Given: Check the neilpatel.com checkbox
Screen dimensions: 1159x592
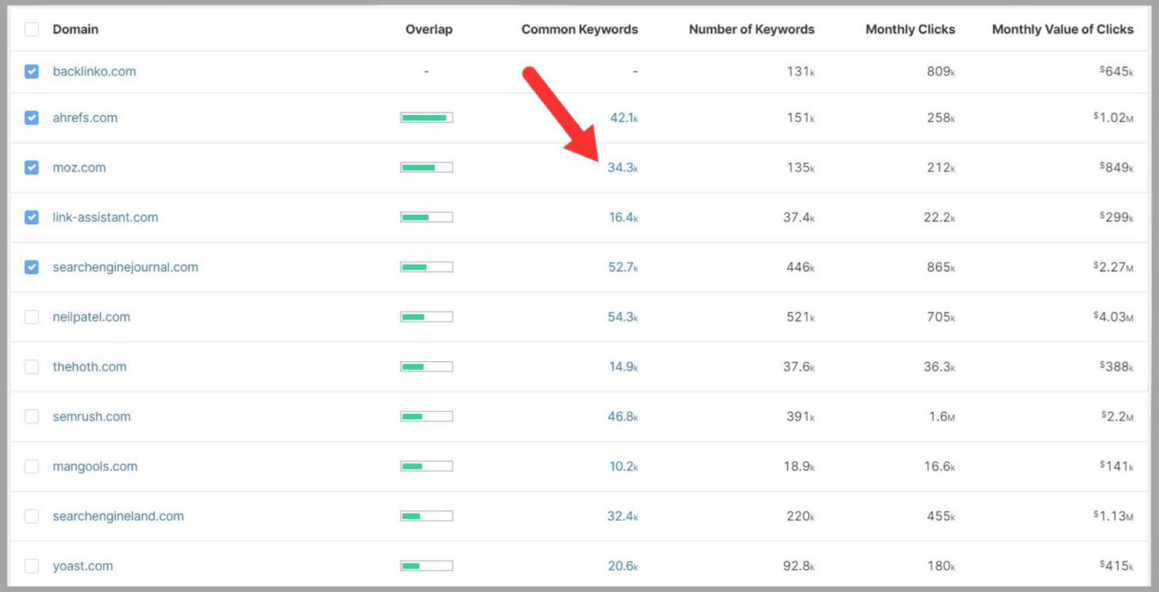Looking at the screenshot, I should coord(31,317).
